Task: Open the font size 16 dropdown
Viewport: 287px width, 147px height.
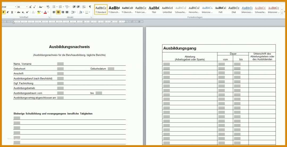Action: point(27,7)
